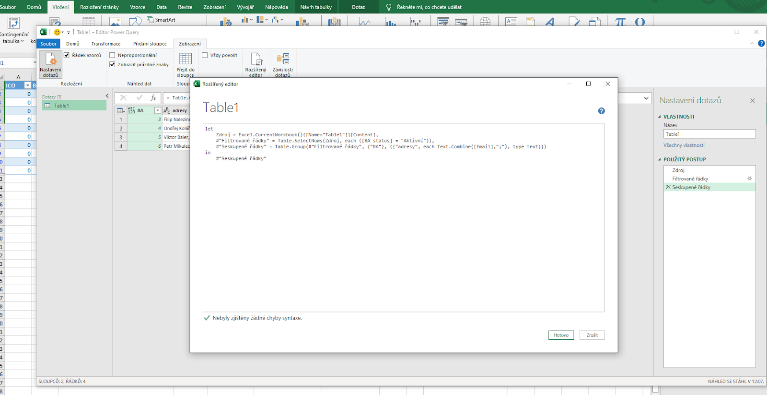Toggle Řádek vzorců checkbox

(x=67, y=55)
